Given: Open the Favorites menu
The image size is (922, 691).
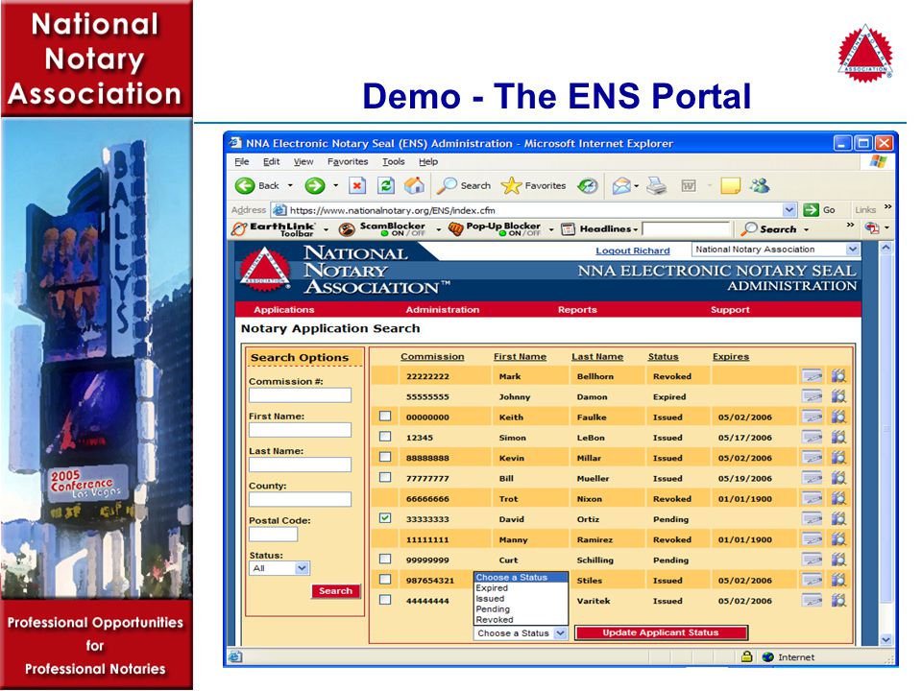Looking at the screenshot, I should 348,161.
